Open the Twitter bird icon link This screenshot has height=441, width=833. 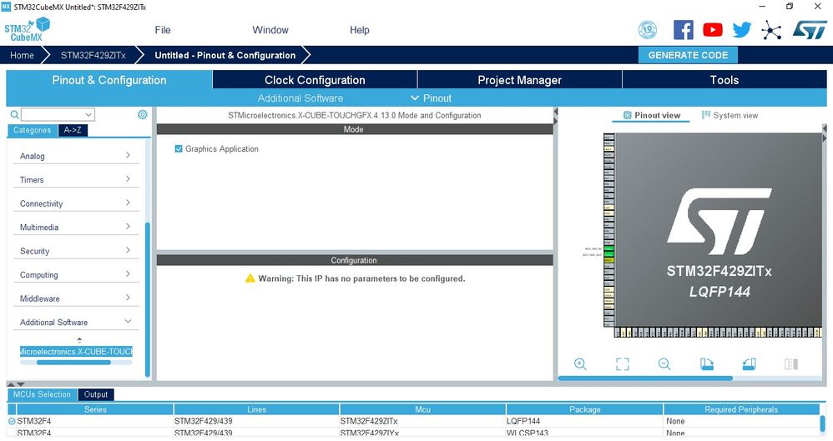click(x=742, y=30)
